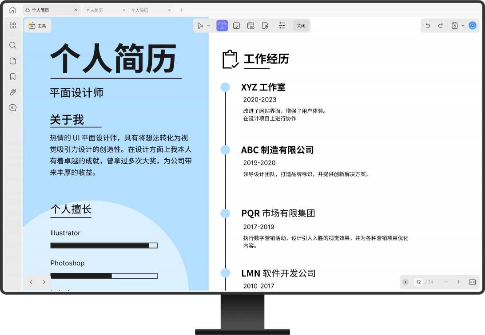Zoom out with the minus button

(x=446, y=282)
